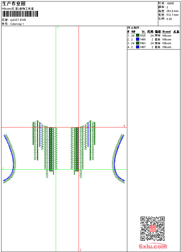
Task: Select the green swatch in stop row 1
Action: (x=138, y=35)
